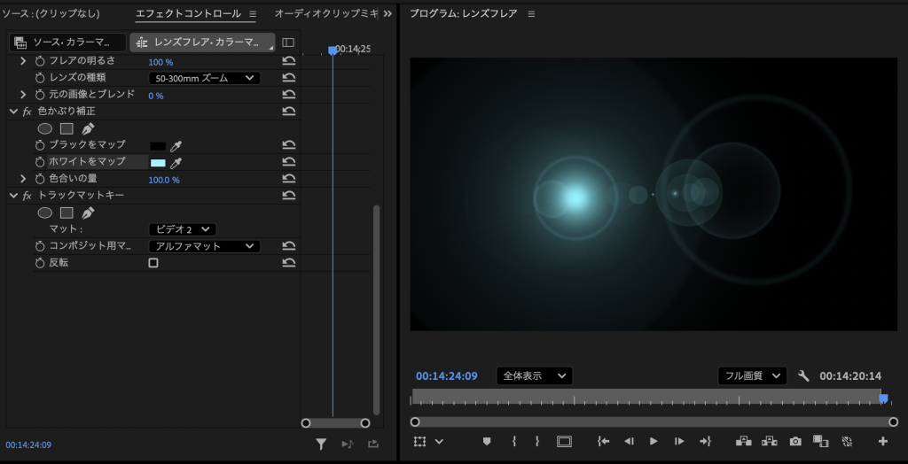
Task: Enable the 反転 checkbox
Action: [153, 263]
